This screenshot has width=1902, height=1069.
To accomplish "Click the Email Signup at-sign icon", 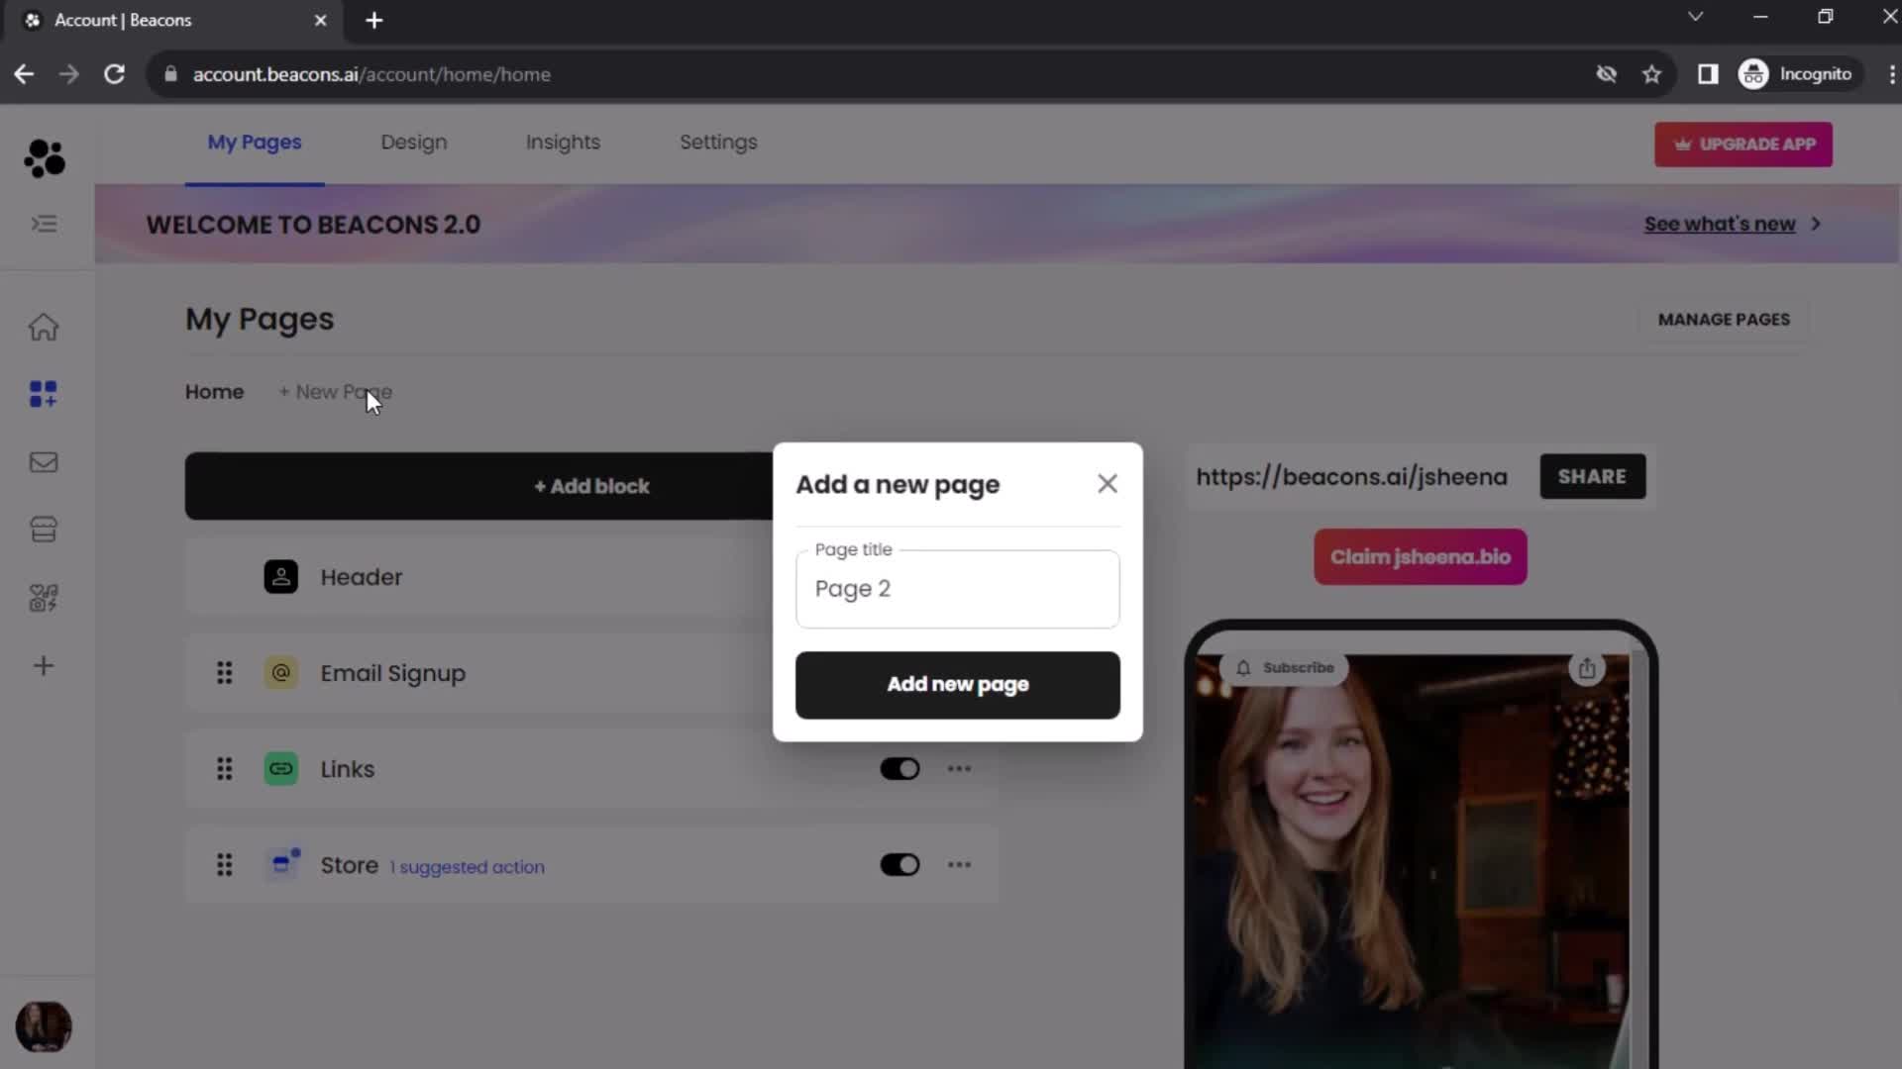I will pyautogui.click(x=281, y=673).
